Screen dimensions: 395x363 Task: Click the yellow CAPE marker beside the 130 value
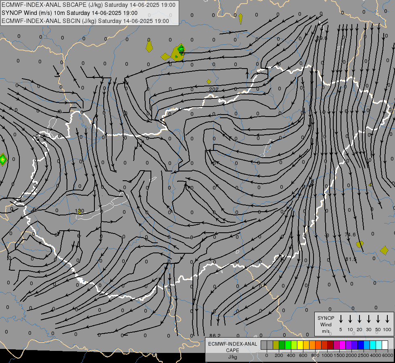[79, 212]
